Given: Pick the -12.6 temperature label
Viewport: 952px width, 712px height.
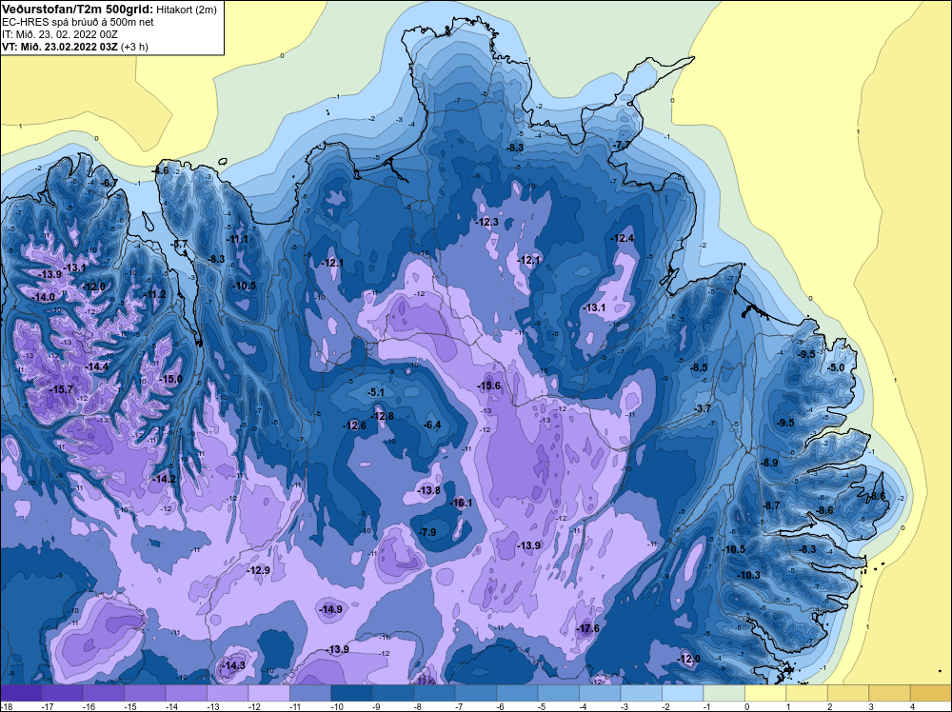Looking at the screenshot, I should [x=354, y=426].
